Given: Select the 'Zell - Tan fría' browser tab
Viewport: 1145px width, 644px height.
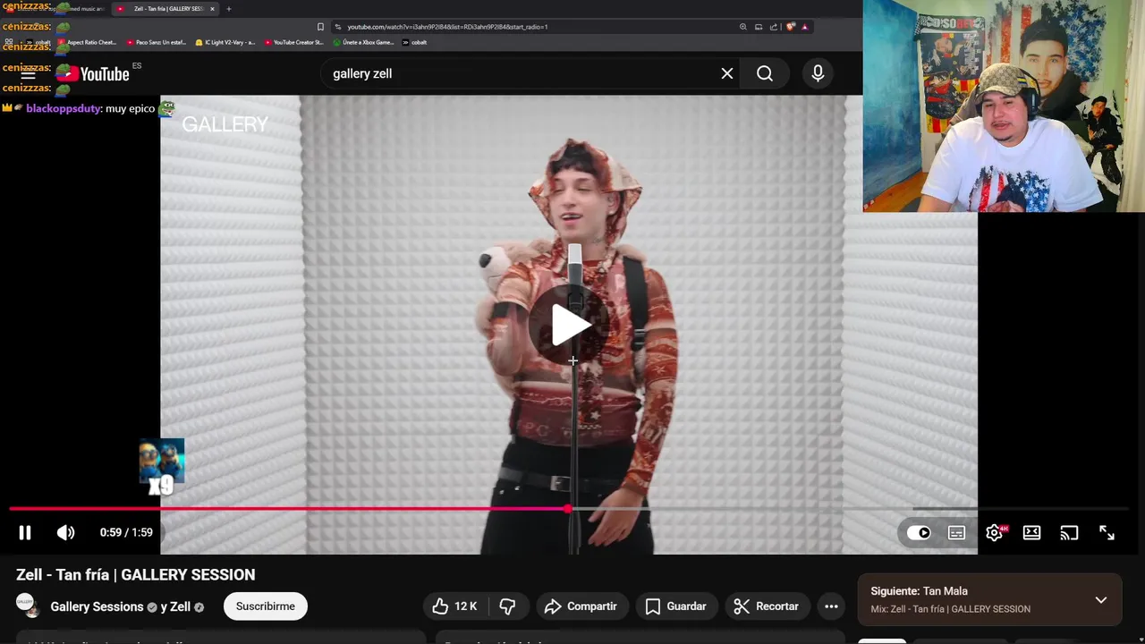Looking at the screenshot, I should [x=165, y=9].
